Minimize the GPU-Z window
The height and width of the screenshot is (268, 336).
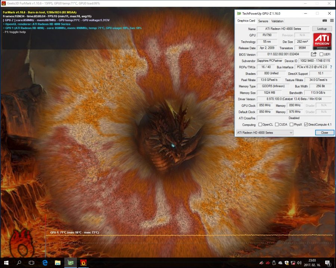[305, 13]
